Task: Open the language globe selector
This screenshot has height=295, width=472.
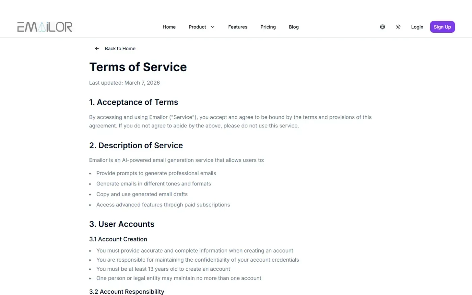Action: pyautogui.click(x=382, y=27)
